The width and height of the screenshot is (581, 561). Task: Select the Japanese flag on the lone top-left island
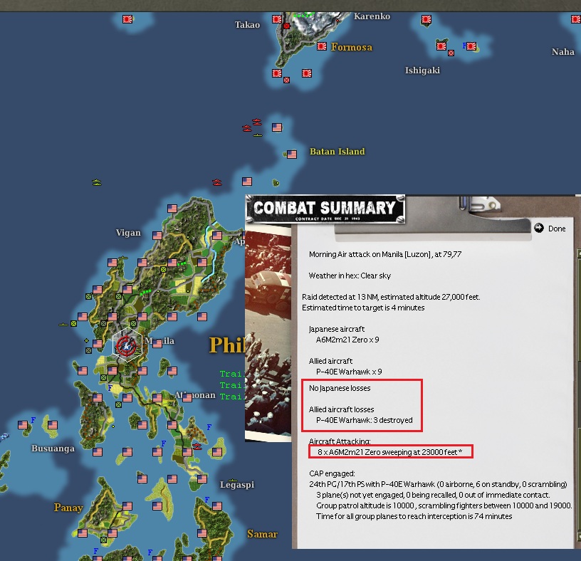[127, 19]
